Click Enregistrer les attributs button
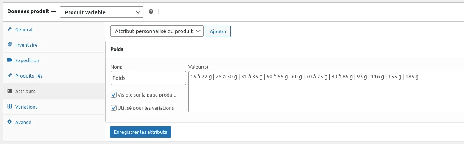This screenshot has height=144, width=464. pyautogui.click(x=140, y=132)
